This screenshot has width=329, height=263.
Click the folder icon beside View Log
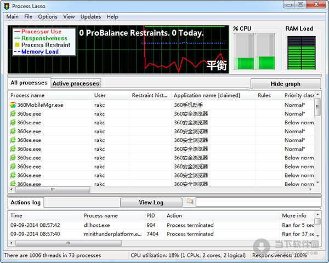190,202
